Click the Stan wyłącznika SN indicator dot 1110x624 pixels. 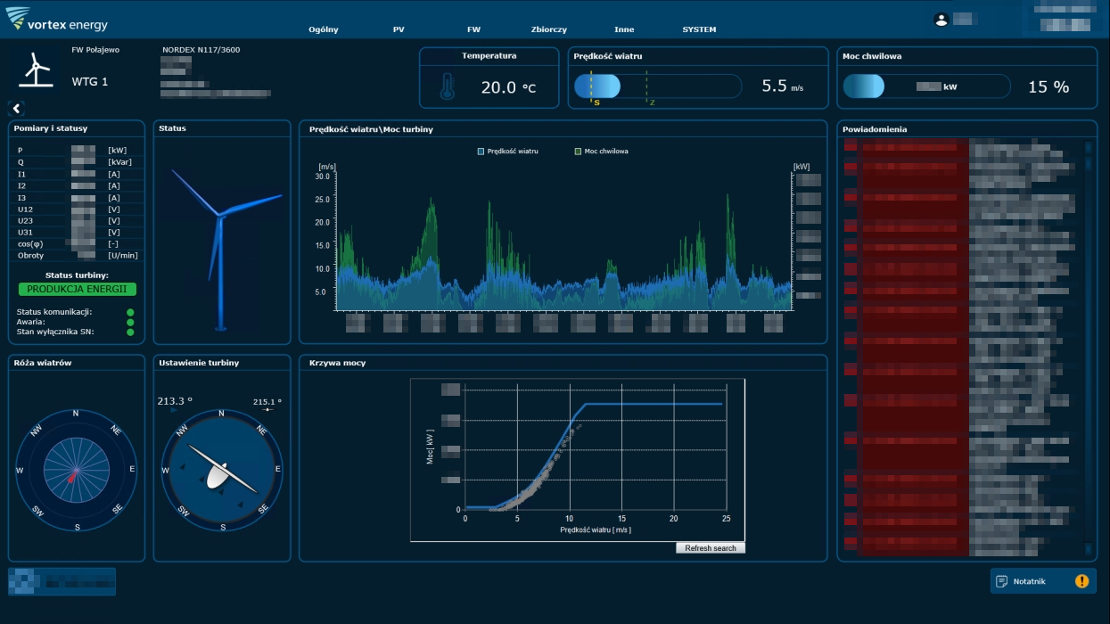pos(130,333)
